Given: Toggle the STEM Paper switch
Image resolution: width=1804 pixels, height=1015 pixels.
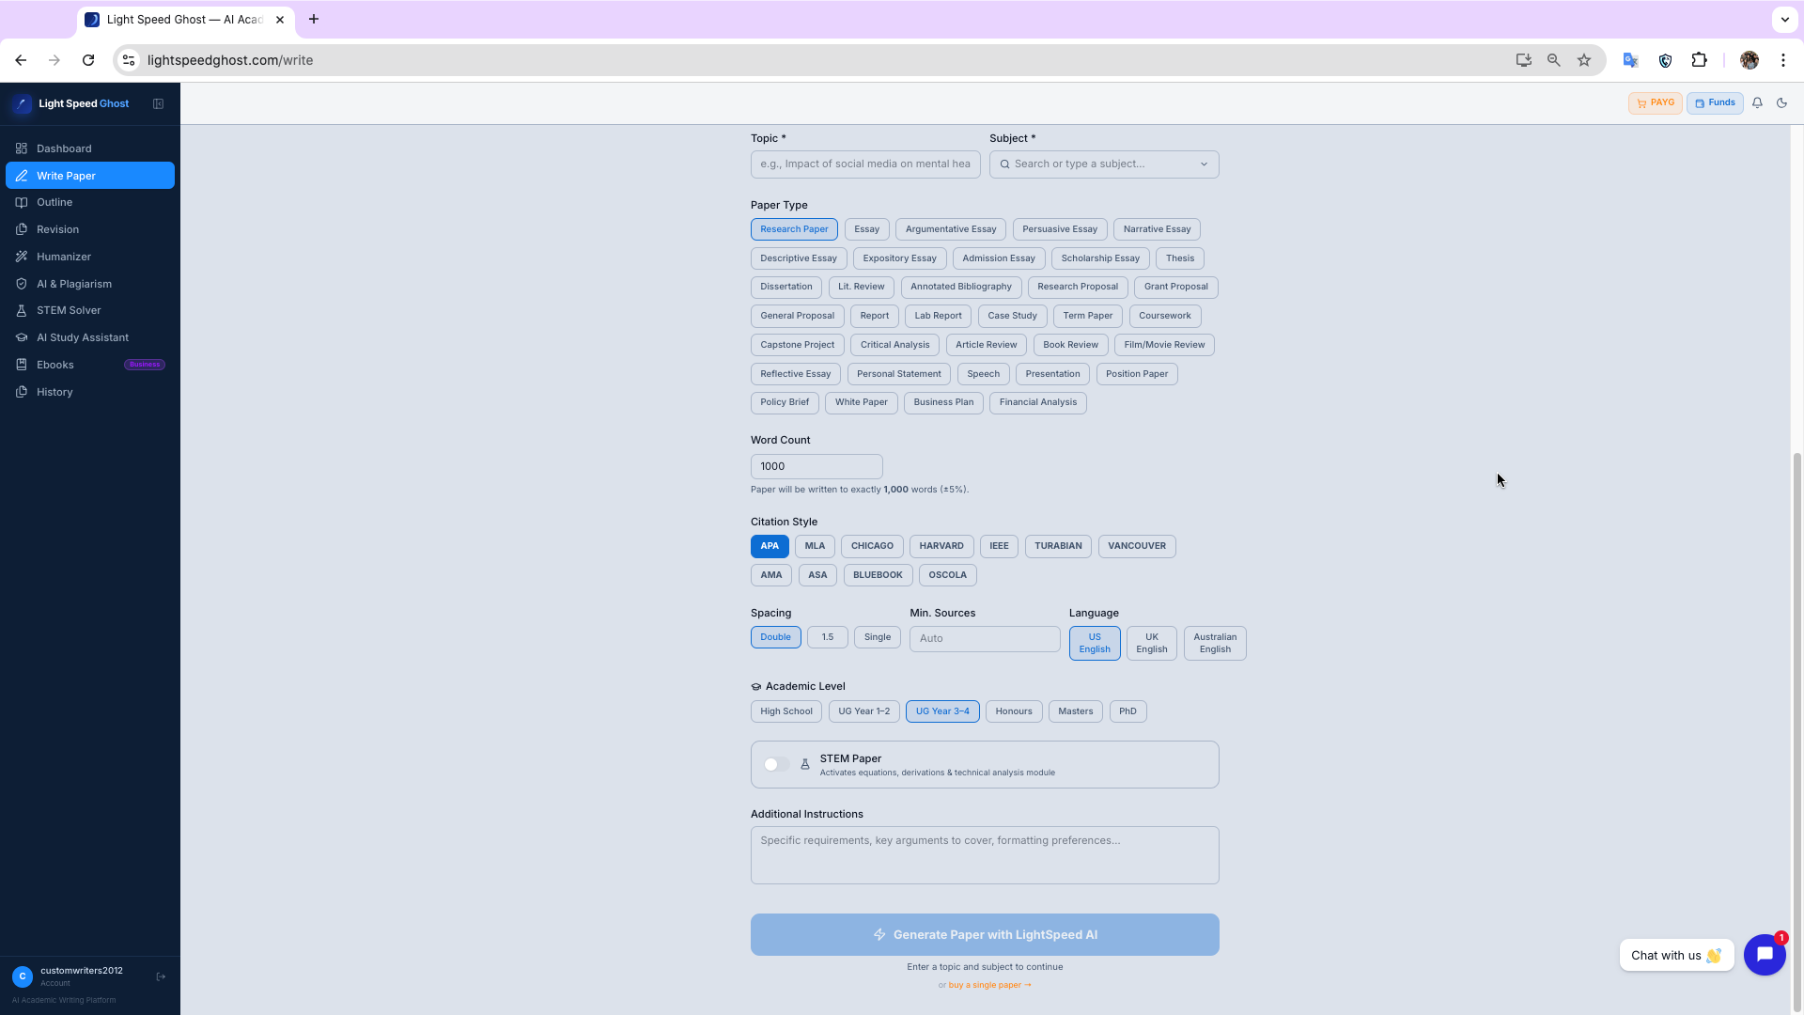Looking at the screenshot, I should 776,764.
